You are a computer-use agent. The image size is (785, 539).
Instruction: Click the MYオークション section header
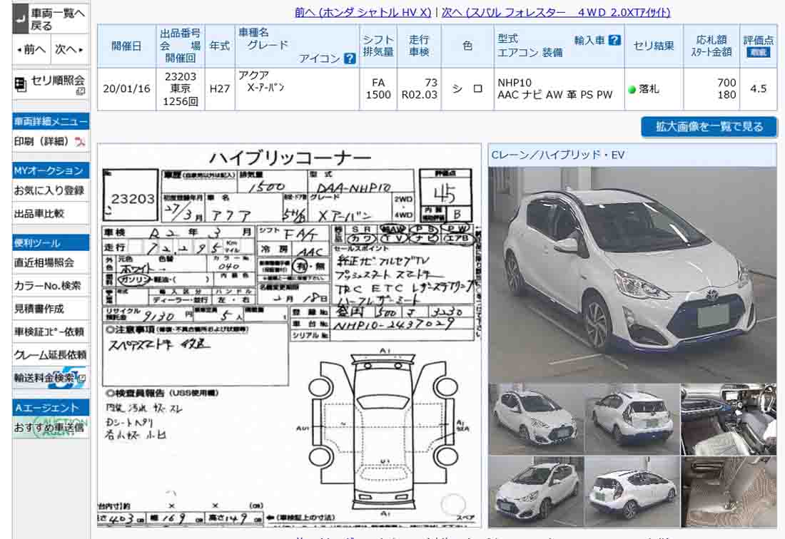(51, 170)
